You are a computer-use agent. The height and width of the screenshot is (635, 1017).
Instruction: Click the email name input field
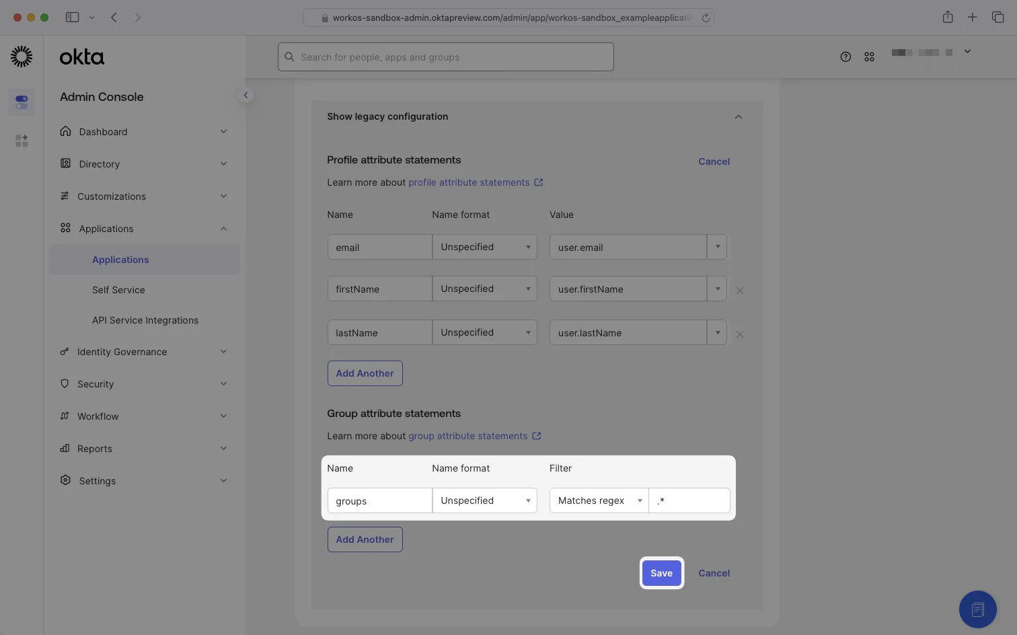coord(379,247)
